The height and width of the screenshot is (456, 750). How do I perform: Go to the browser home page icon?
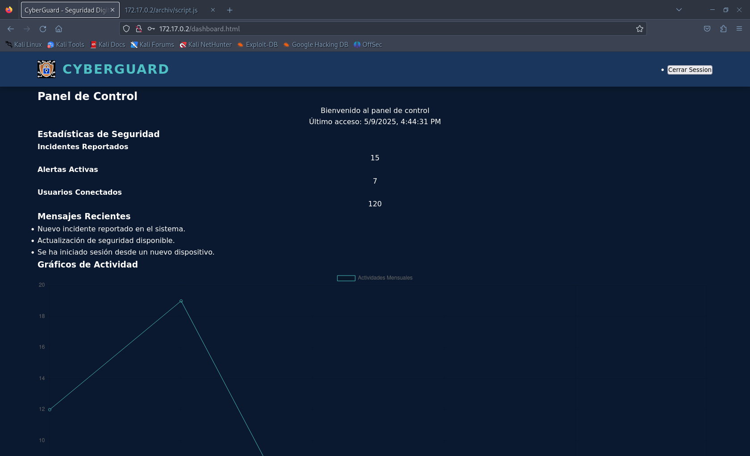click(x=58, y=29)
